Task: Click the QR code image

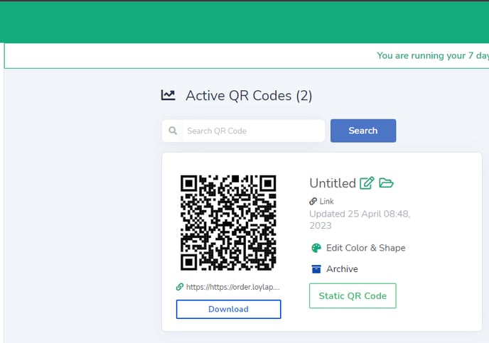Action: pyautogui.click(x=227, y=223)
